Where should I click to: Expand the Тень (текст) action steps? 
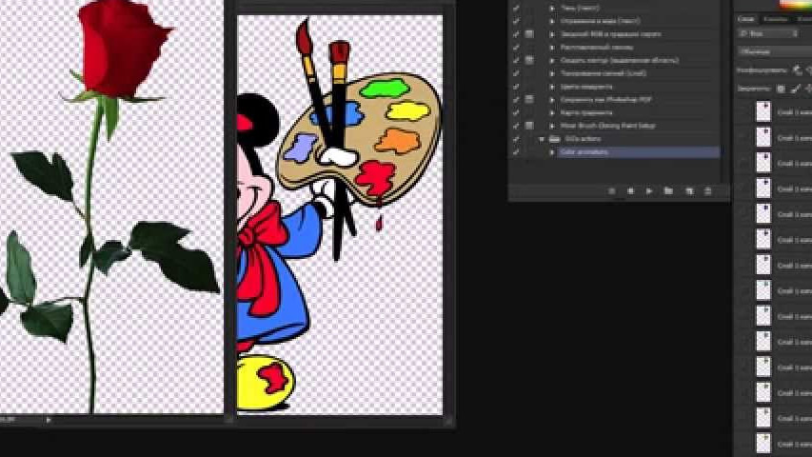(552, 8)
